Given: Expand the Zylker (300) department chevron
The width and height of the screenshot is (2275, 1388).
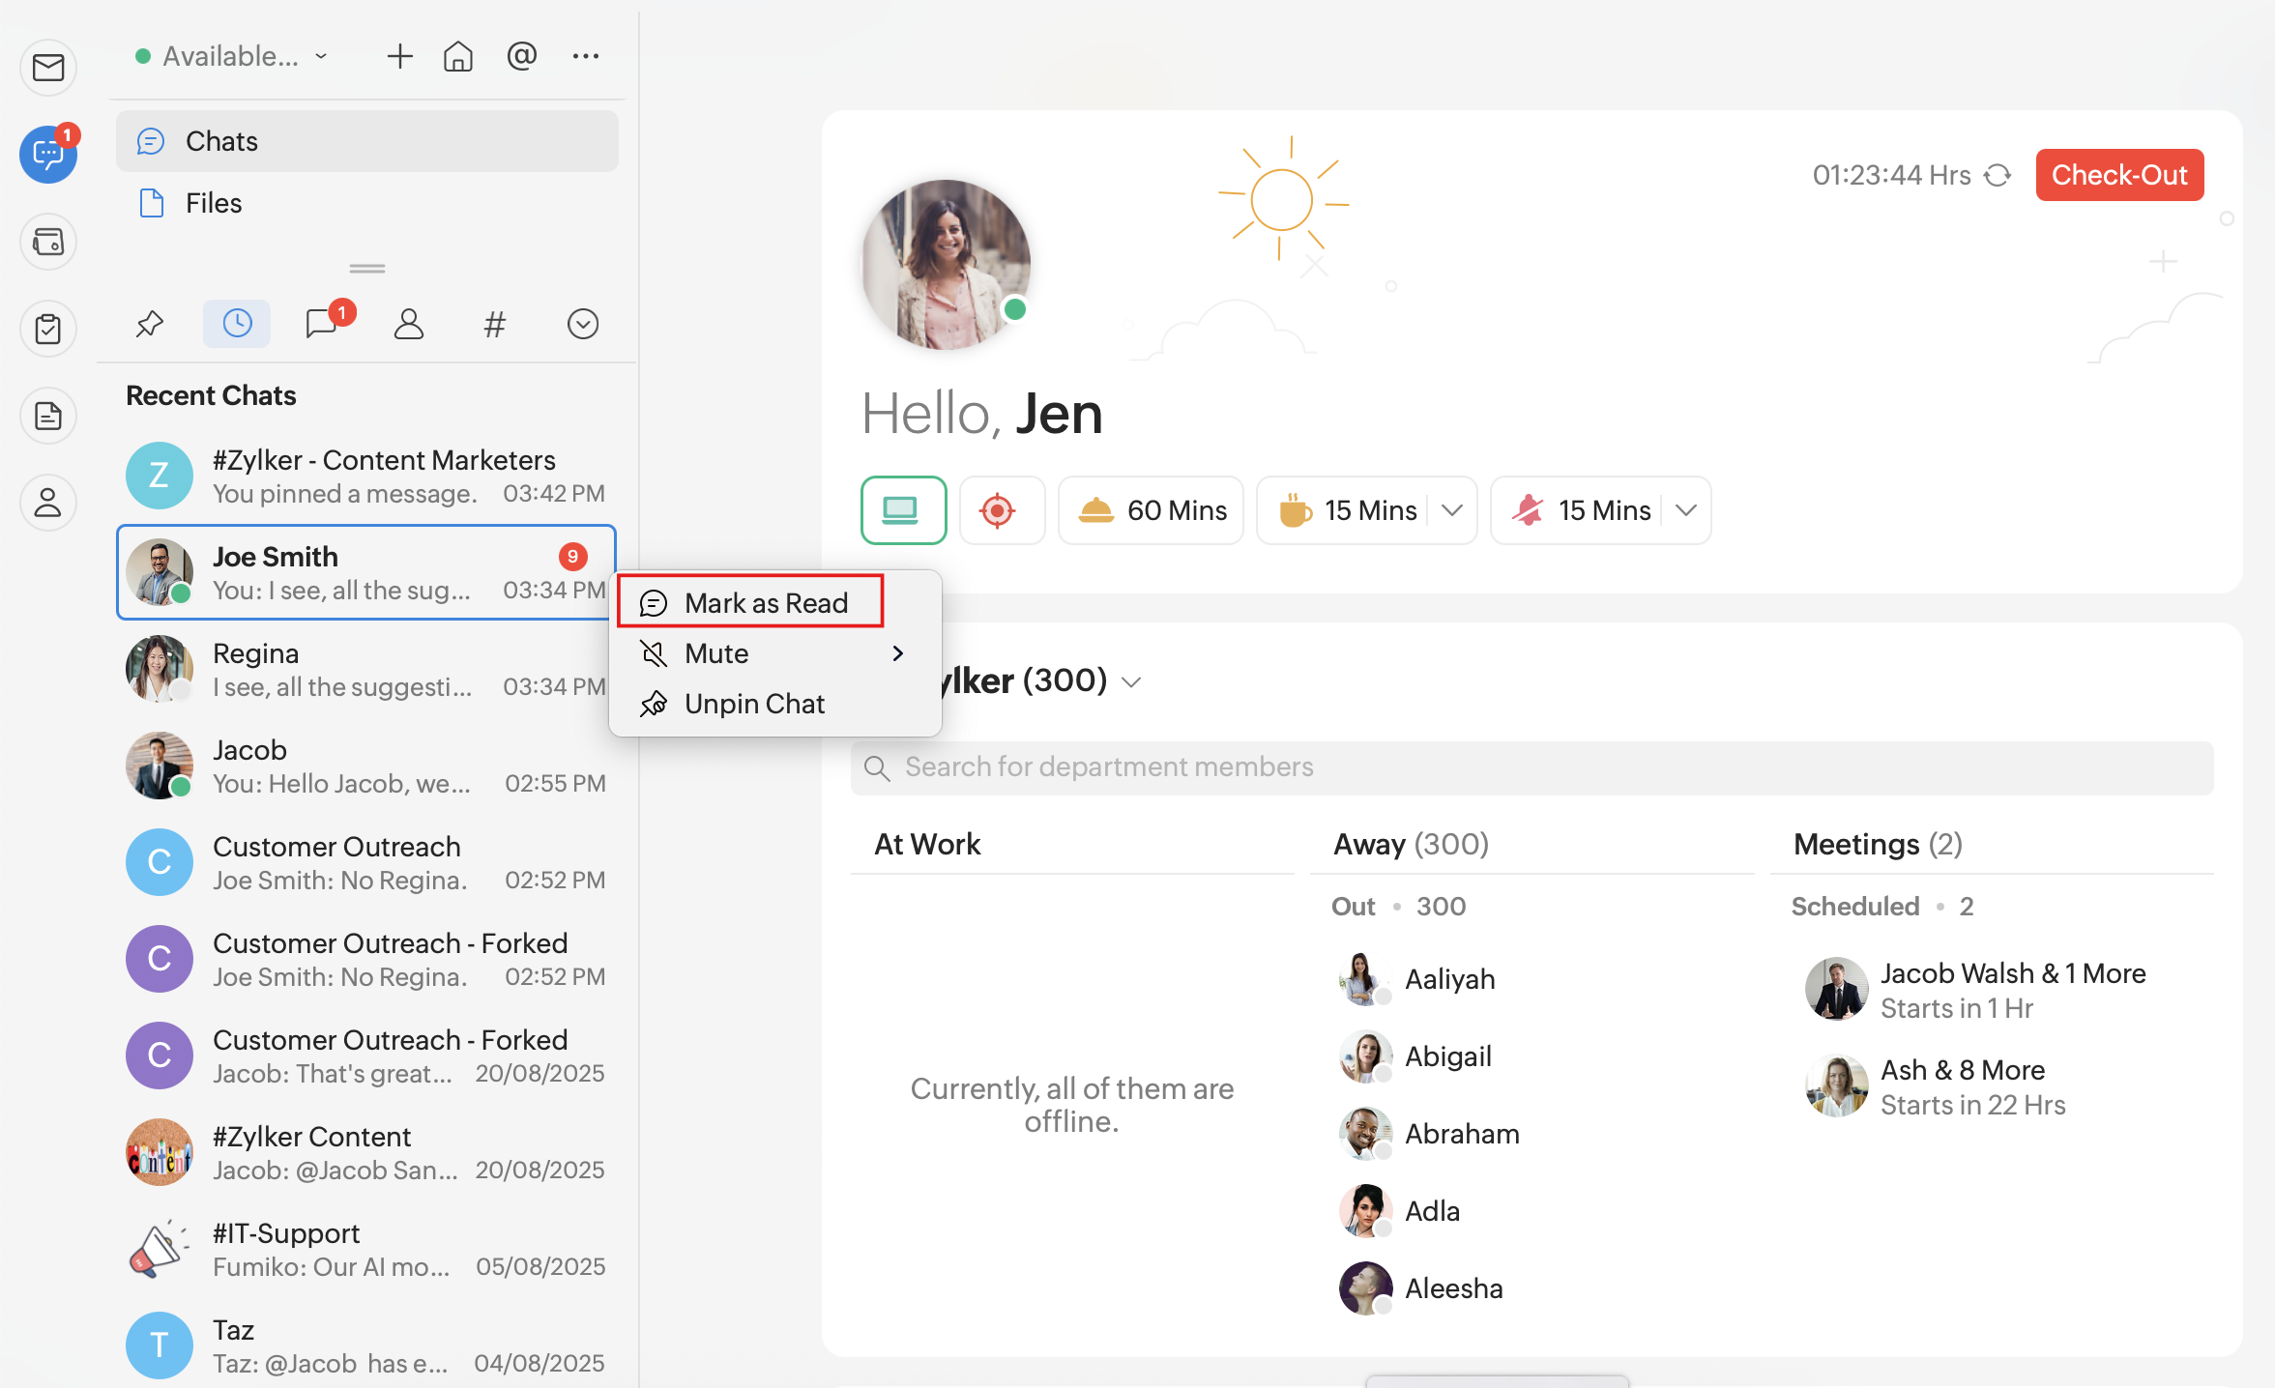Looking at the screenshot, I should coord(1131,682).
